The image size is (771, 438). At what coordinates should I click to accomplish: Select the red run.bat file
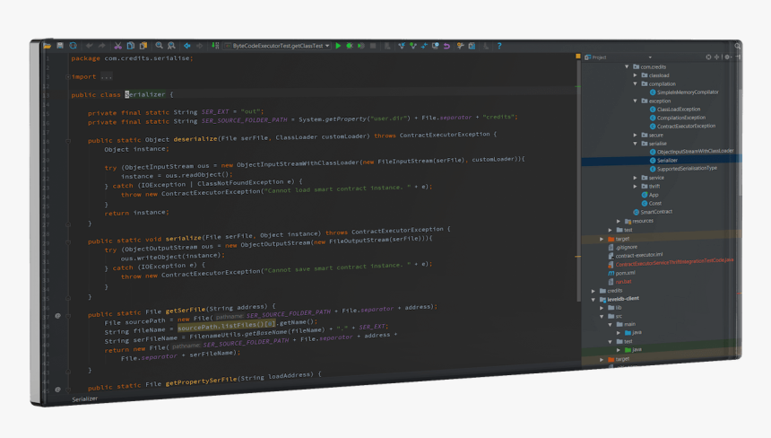(x=623, y=282)
